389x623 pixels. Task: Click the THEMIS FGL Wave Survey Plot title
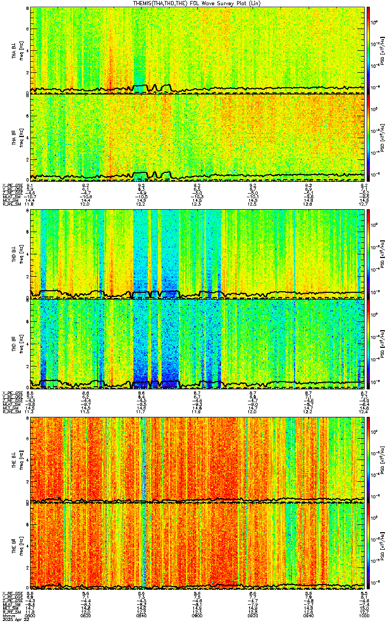(x=197, y=3)
